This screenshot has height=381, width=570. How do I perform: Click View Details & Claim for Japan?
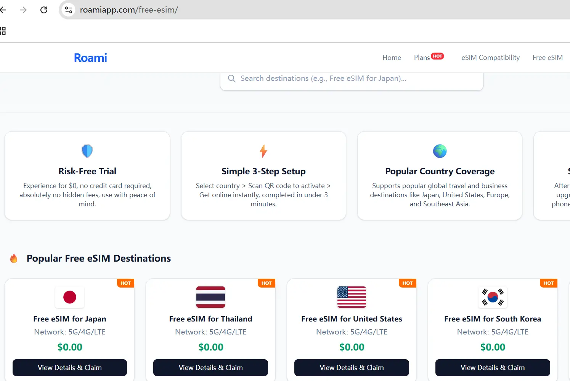point(70,368)
